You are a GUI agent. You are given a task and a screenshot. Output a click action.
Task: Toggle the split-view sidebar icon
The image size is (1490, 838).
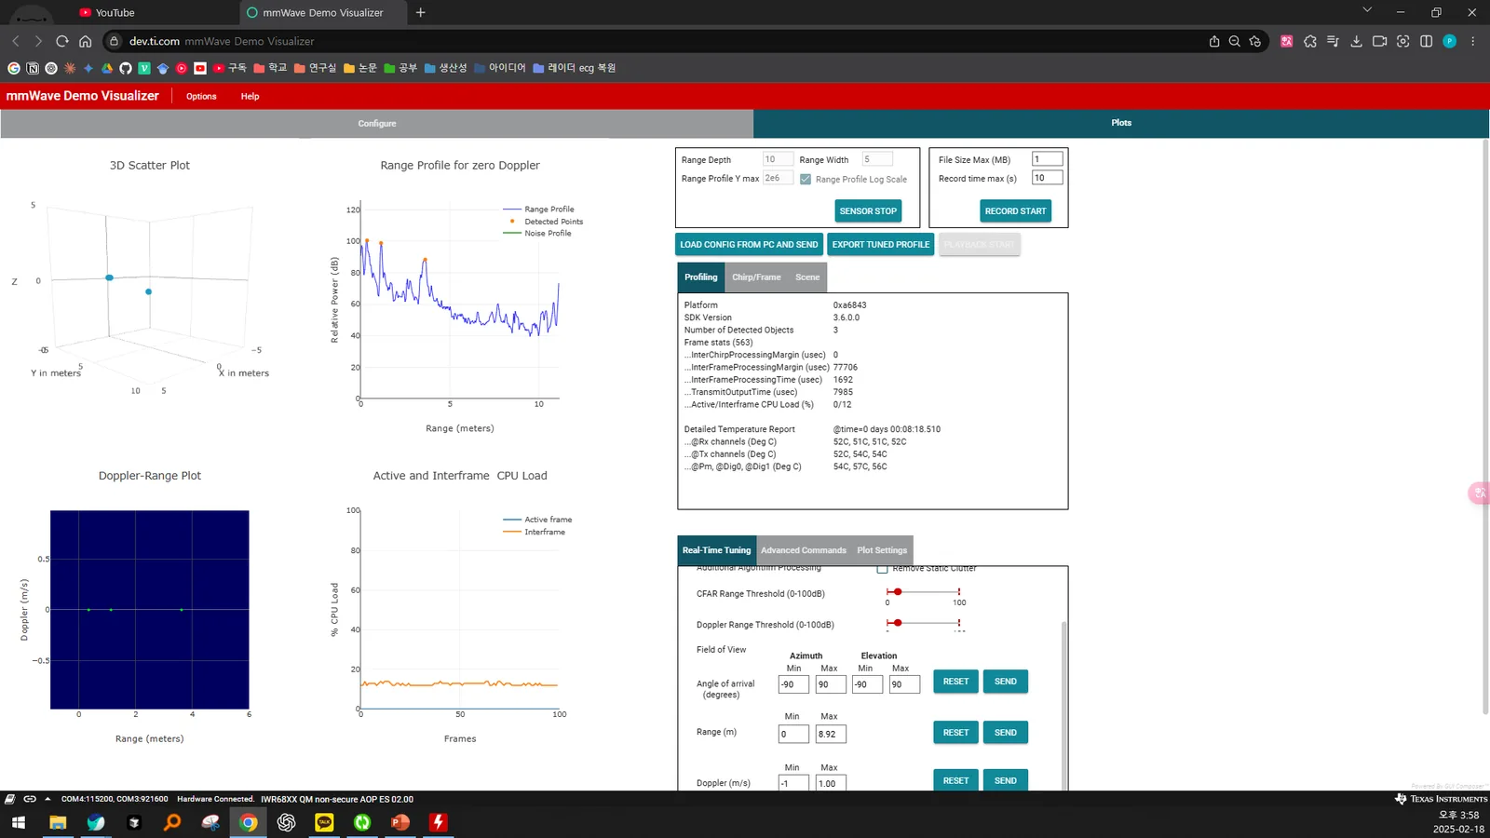pyautogui.click(x=1426, y=41)
